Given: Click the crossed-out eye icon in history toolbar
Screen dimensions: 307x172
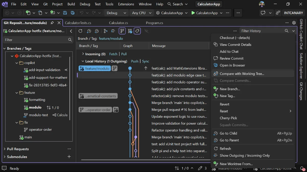Looking at the screenshot, I should point(146,31).
